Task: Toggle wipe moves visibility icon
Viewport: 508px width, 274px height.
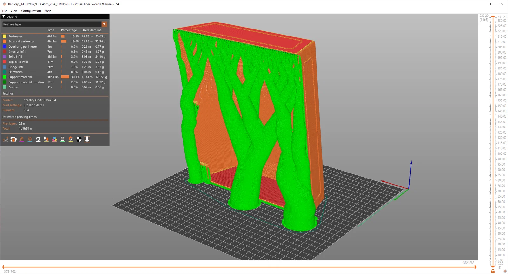Action: point(14,139)
